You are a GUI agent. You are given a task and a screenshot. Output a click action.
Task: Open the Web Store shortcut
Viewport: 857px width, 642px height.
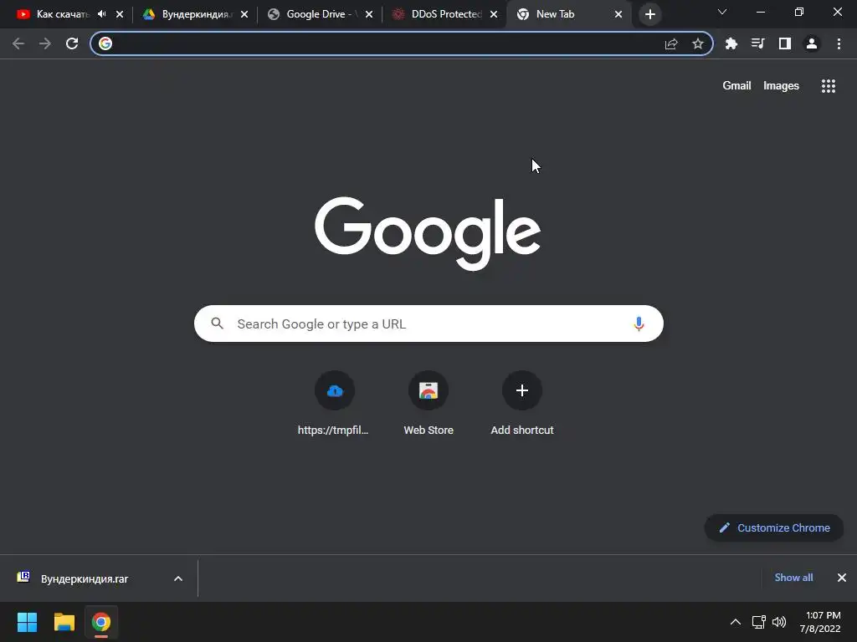[428, 404]
